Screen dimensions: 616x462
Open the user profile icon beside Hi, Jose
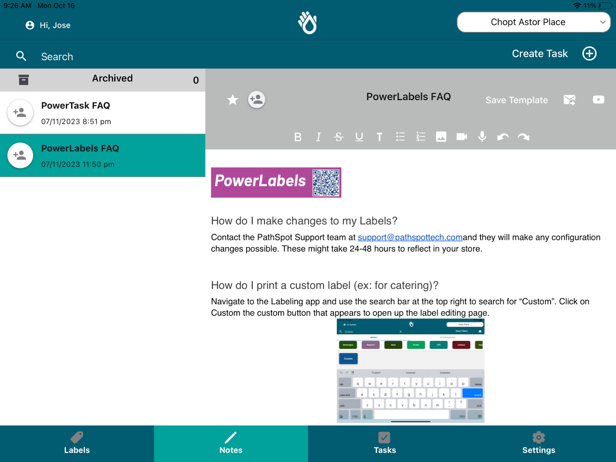(x=30, y=25)
